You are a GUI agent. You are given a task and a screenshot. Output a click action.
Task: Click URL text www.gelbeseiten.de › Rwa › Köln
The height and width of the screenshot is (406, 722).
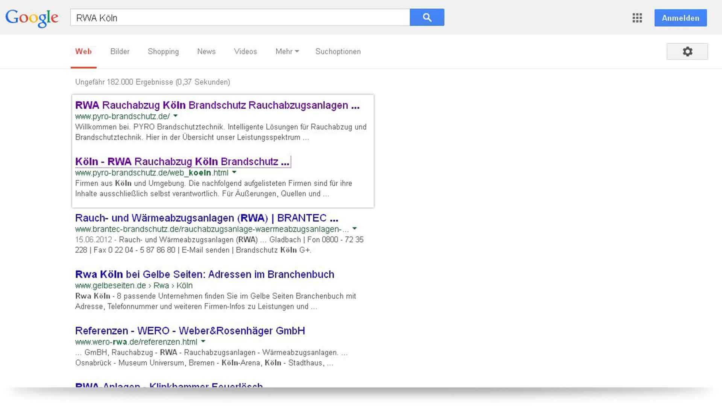(x=134, y=285)
